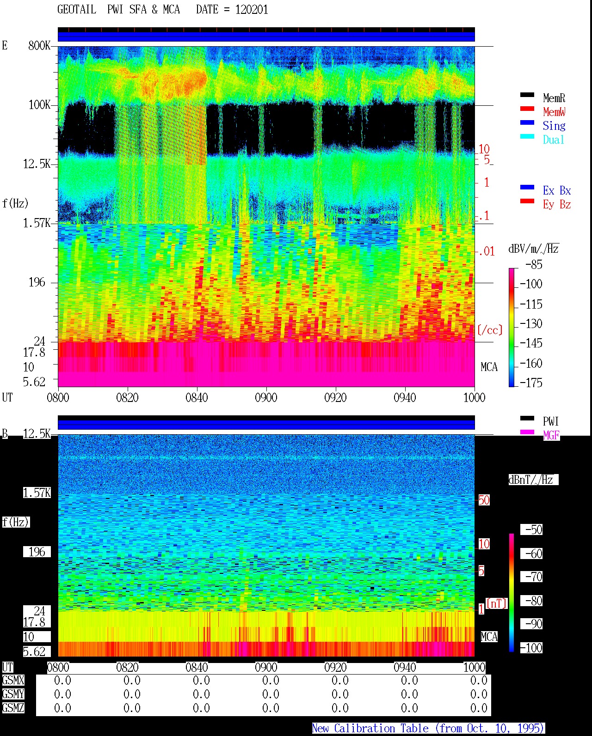This screenshot has width=592, height=736.
Task: Click the -175 value on electric color scale
Action: [x=531, y=383]
